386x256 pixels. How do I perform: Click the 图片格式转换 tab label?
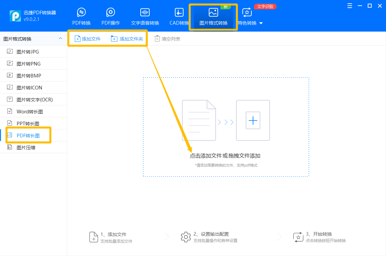tap(213, 23)
